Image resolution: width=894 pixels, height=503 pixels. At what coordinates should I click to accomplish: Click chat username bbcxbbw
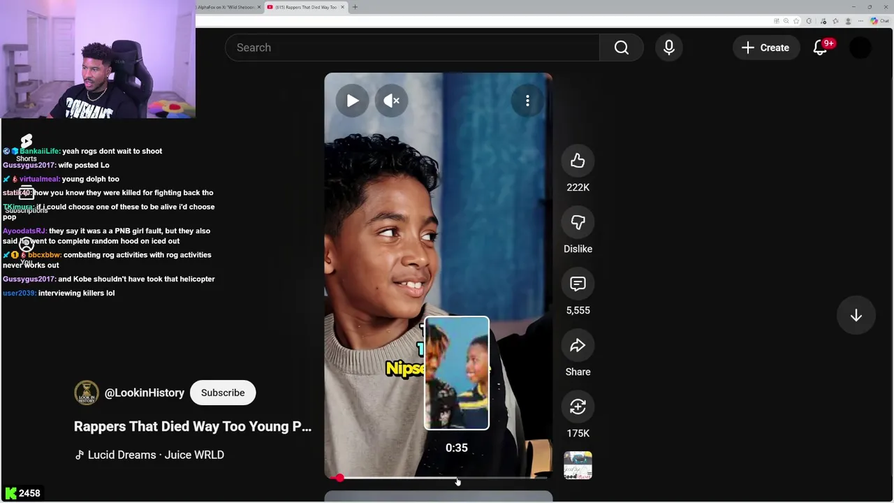45,255
